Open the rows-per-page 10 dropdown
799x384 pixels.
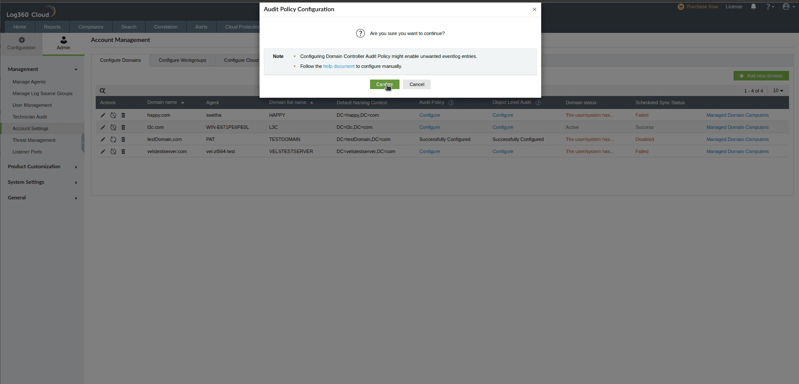(778, 90)
